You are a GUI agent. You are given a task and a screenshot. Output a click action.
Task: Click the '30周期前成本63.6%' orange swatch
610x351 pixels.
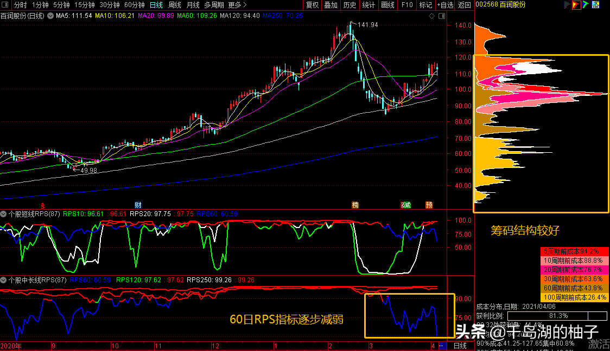575,279
